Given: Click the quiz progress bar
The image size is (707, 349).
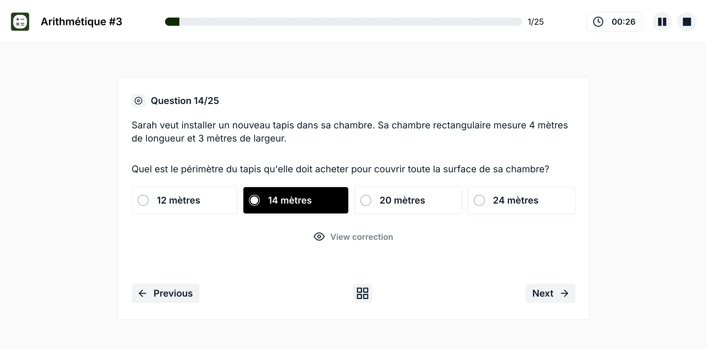Looking at the screenshot, I should [343, 22].
